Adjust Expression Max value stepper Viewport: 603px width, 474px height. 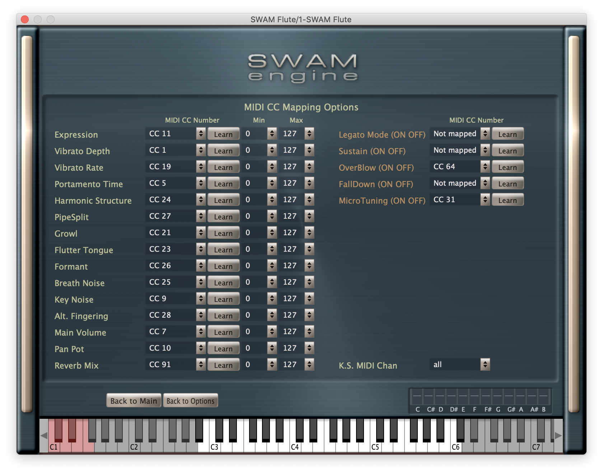(309, 134)
